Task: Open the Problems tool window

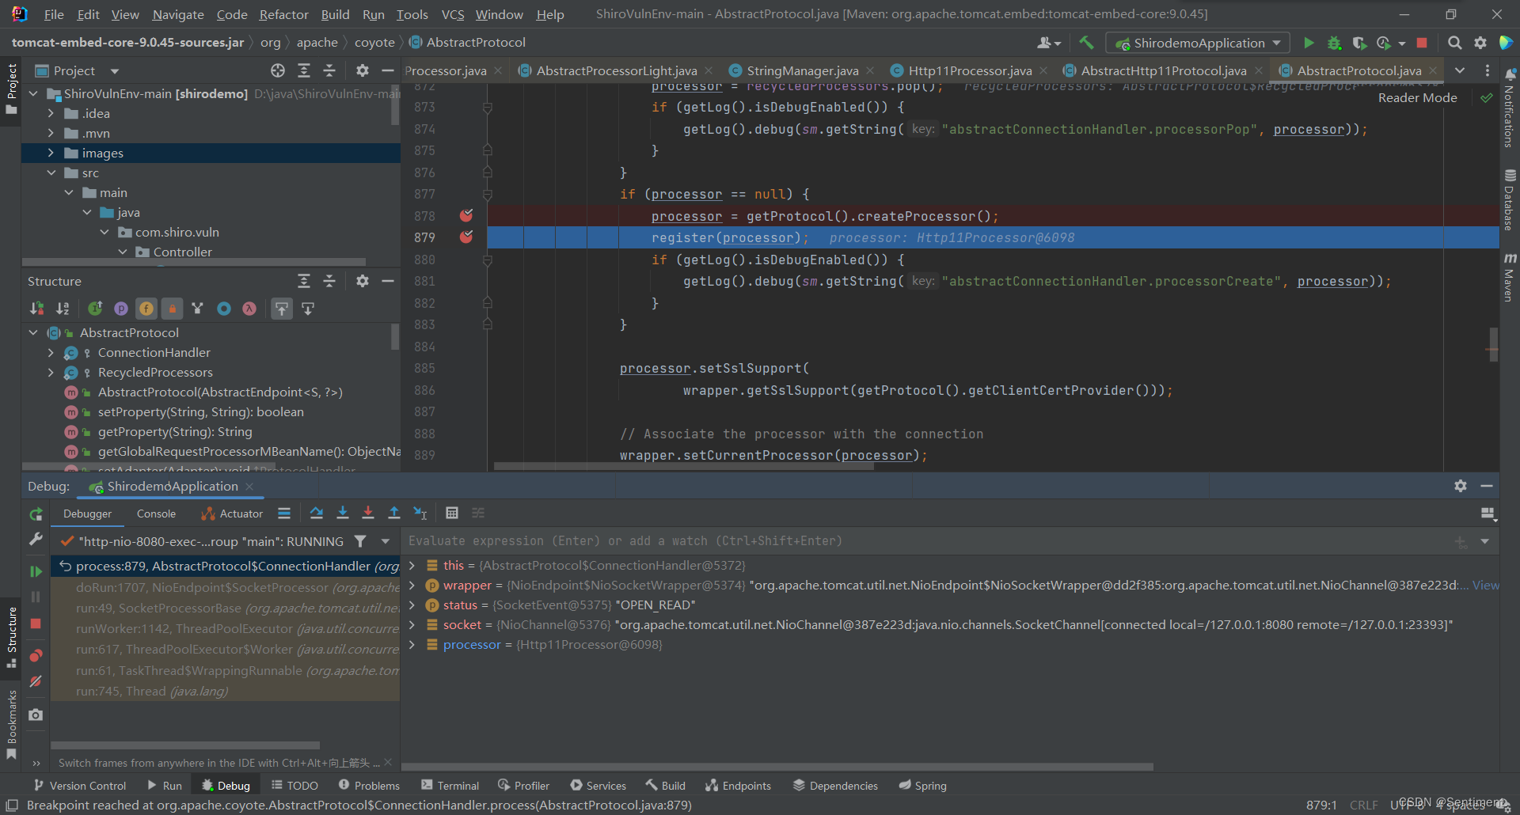Action: (369, 785)
